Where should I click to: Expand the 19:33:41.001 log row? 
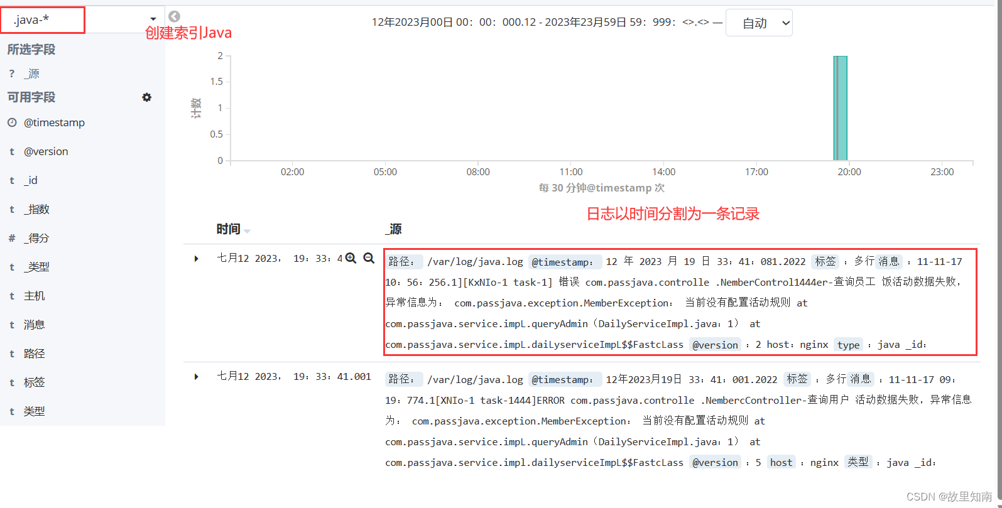[x=197, y=377]
